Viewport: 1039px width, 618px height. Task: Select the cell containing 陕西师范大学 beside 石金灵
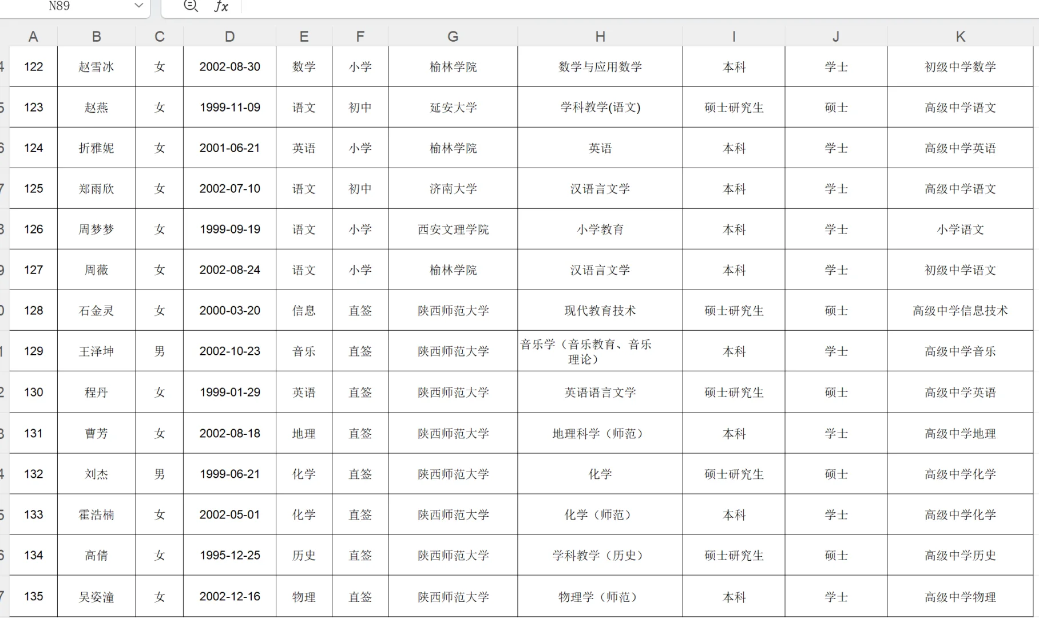click(x=453, y=311)
